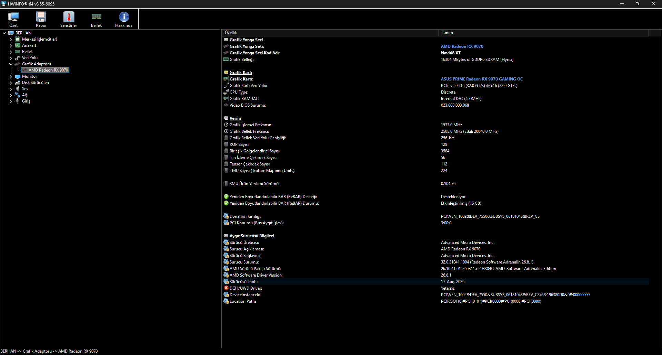
Task: Click the Monitör icon in tree
Action: (x=18, y=76)
